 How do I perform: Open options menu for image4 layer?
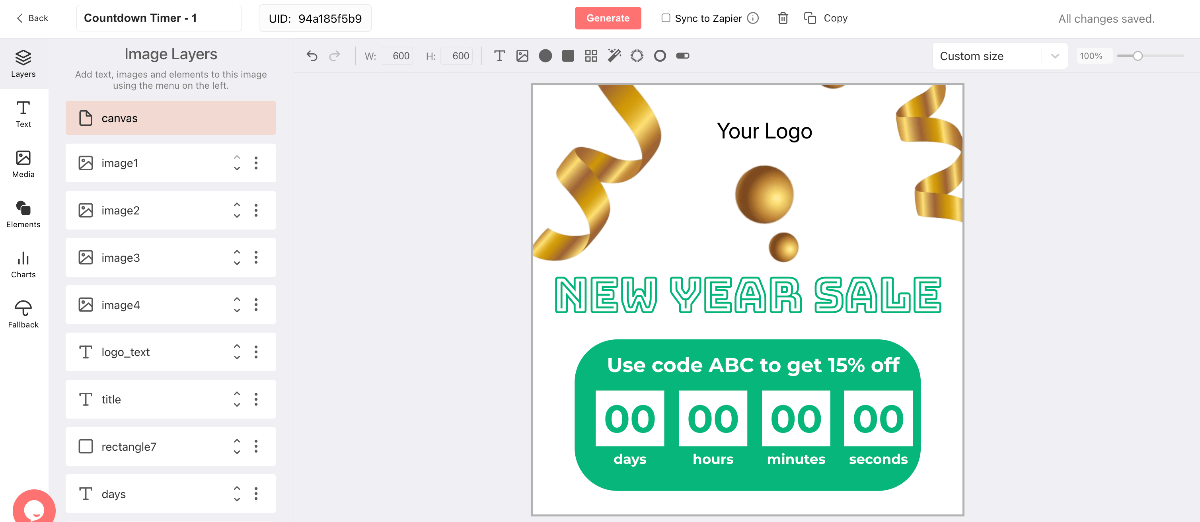256,305
